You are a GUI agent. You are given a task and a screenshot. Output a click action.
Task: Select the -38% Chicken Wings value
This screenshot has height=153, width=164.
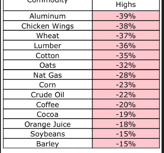(126, 26)
